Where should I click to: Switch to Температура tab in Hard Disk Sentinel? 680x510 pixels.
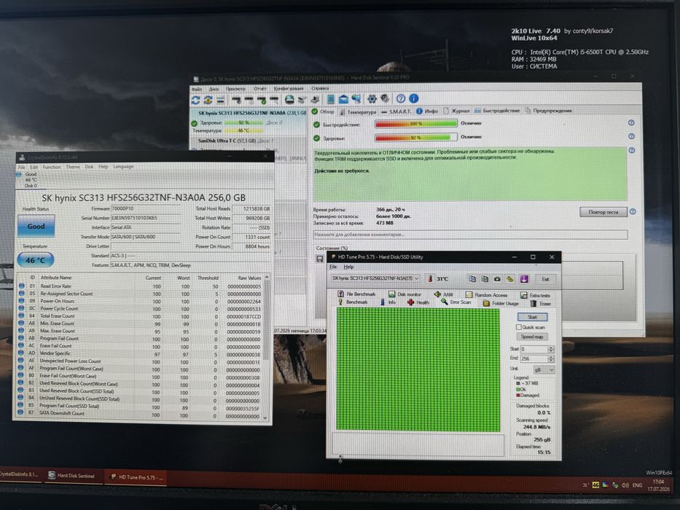[x=358, y=111]
